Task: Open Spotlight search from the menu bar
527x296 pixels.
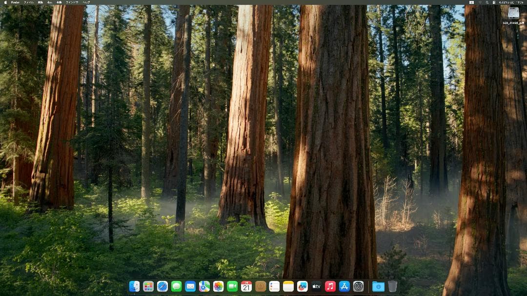Action: tap(487, 2)
